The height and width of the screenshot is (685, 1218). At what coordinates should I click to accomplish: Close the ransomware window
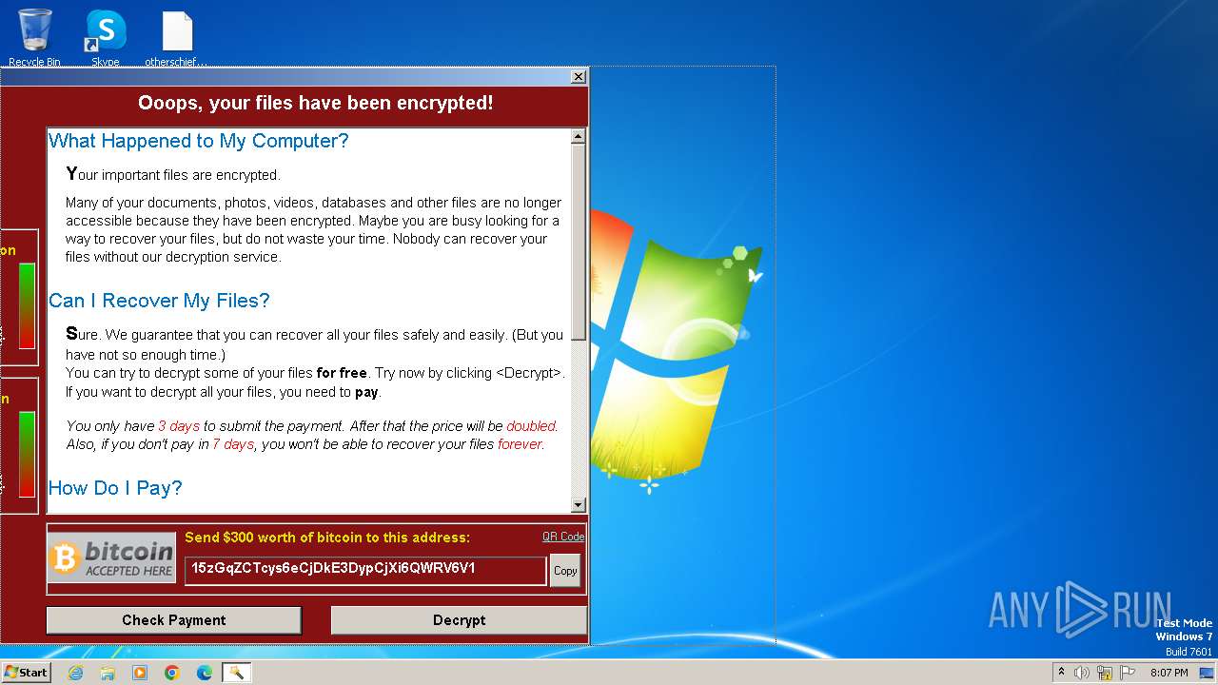(578, 76)
